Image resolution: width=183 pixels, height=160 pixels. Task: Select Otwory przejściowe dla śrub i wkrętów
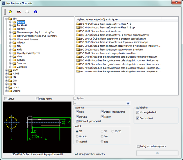coord(37,36)
